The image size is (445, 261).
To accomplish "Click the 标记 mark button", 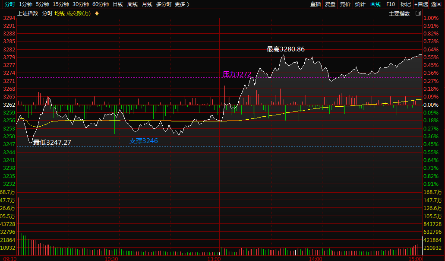I will pyautogui.click(x=405, y=4).
